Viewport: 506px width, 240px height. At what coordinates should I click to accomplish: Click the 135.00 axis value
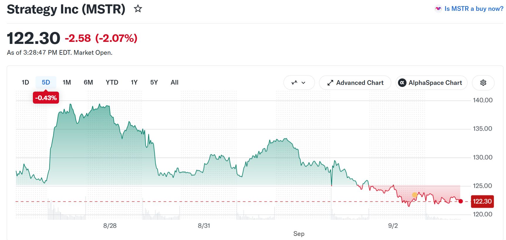[483, 128]
